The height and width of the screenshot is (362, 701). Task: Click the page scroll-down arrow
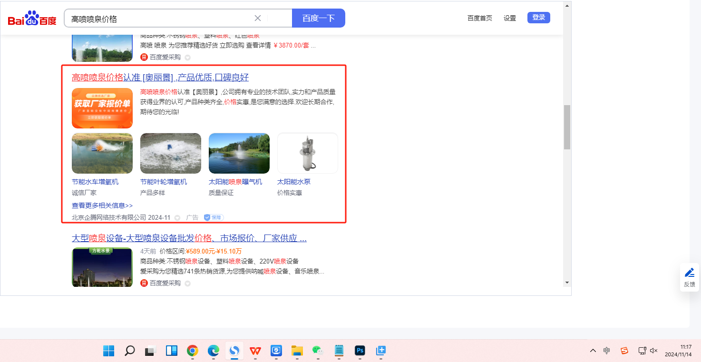(x=567, y=283)
